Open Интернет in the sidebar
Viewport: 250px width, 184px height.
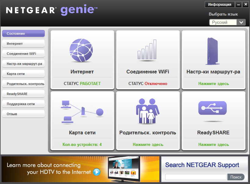point(24,44)
